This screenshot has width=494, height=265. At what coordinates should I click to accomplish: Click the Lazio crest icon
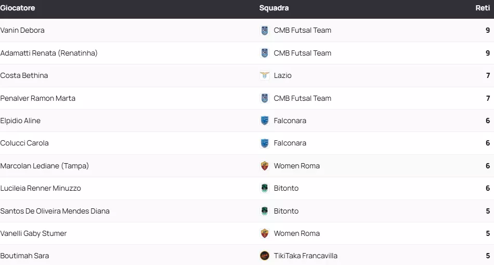point(265,76)
